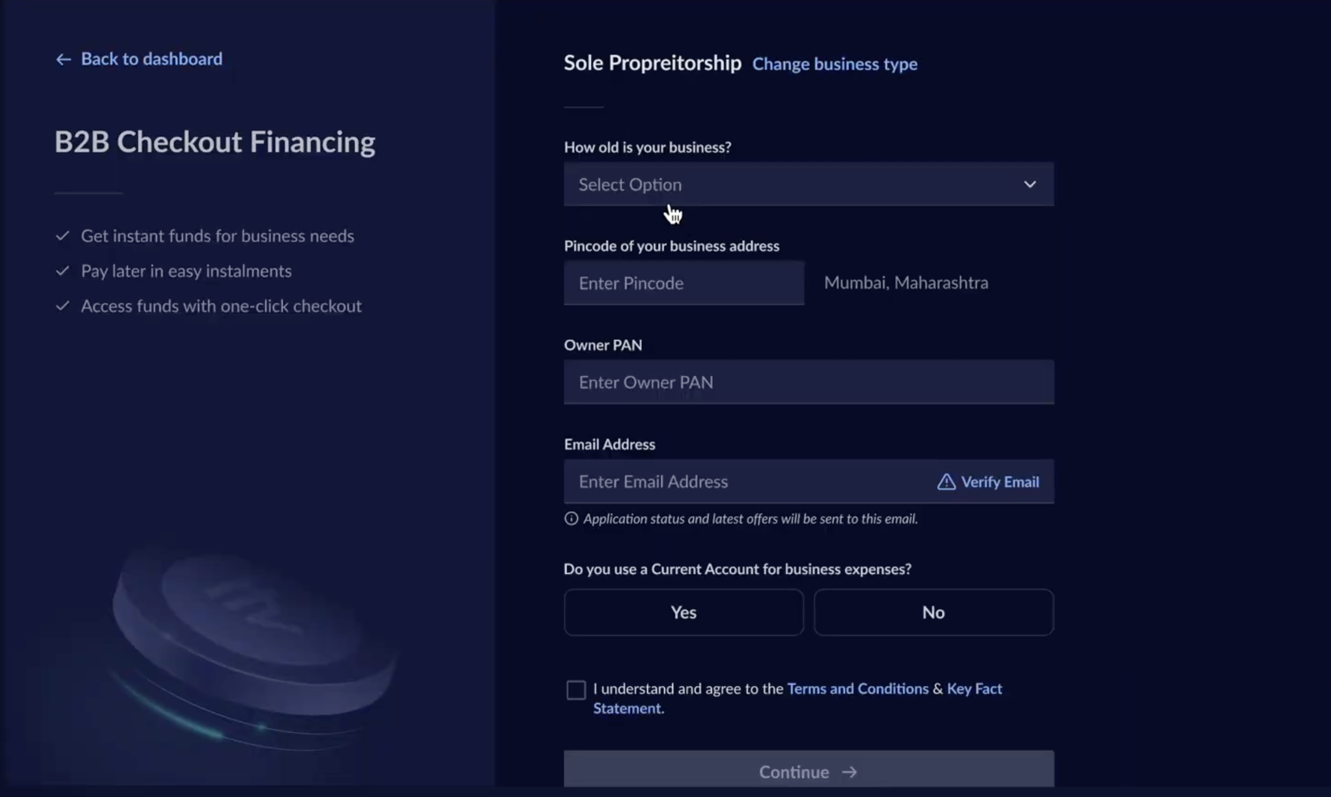Open the Terms and Conditions link
This screenshot has width=1331, height=797.
[857, 689]
